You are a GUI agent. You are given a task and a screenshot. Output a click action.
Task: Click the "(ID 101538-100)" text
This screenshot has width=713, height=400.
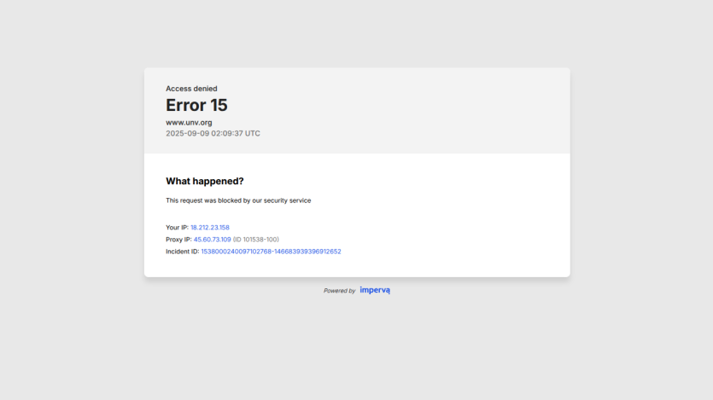pos(256,240)
